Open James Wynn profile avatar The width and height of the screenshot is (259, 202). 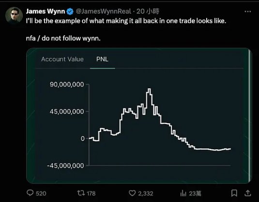coord(14,15)
